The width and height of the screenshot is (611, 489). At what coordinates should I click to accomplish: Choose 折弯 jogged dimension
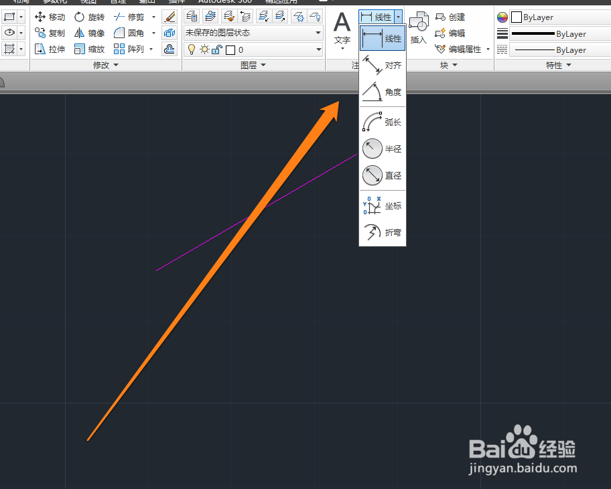pos(383,232)
